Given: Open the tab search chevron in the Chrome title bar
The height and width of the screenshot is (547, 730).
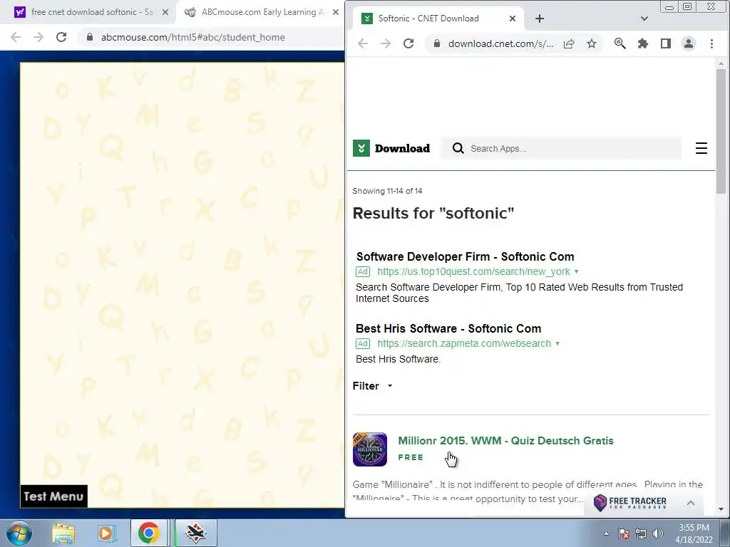Looking at the screenshot, I should pos(644,19).
